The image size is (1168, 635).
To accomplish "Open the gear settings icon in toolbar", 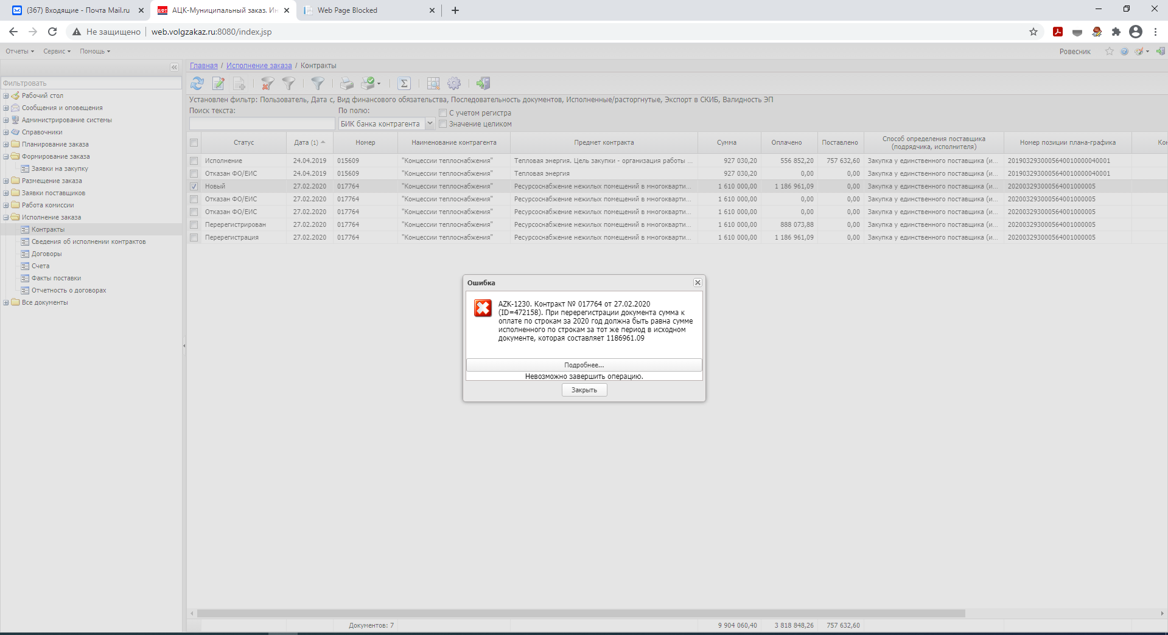I will (x=454, y=84).
